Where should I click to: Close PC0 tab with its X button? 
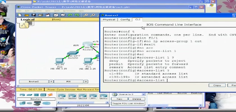(x=86, y=81)
